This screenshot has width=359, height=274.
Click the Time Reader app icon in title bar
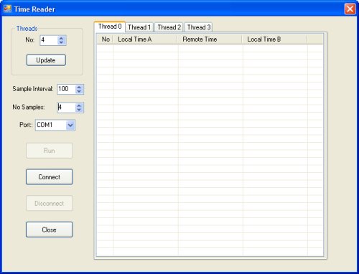click(x=7, y=9)
